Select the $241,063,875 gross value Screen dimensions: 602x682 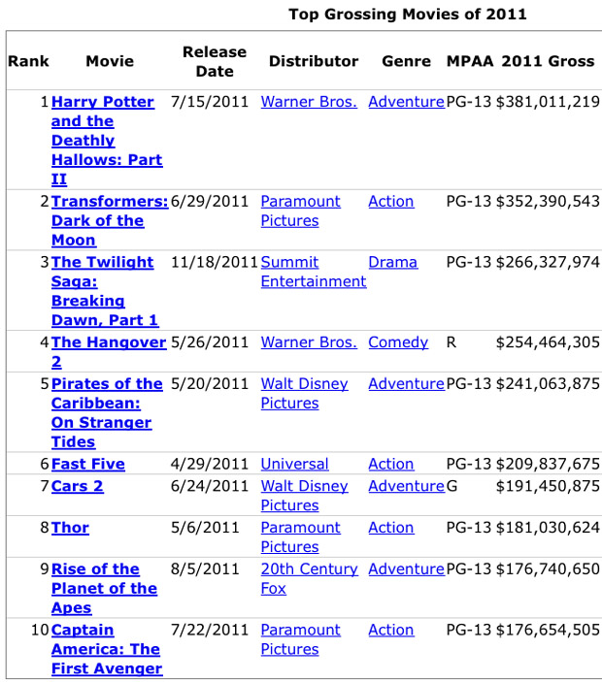pos(548,384)
